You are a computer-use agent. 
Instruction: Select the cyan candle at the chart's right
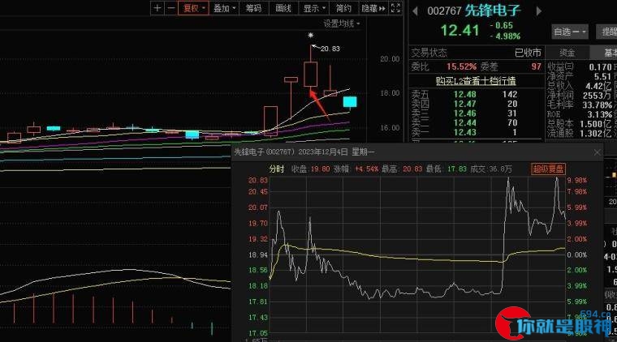[x=350, y=102]
